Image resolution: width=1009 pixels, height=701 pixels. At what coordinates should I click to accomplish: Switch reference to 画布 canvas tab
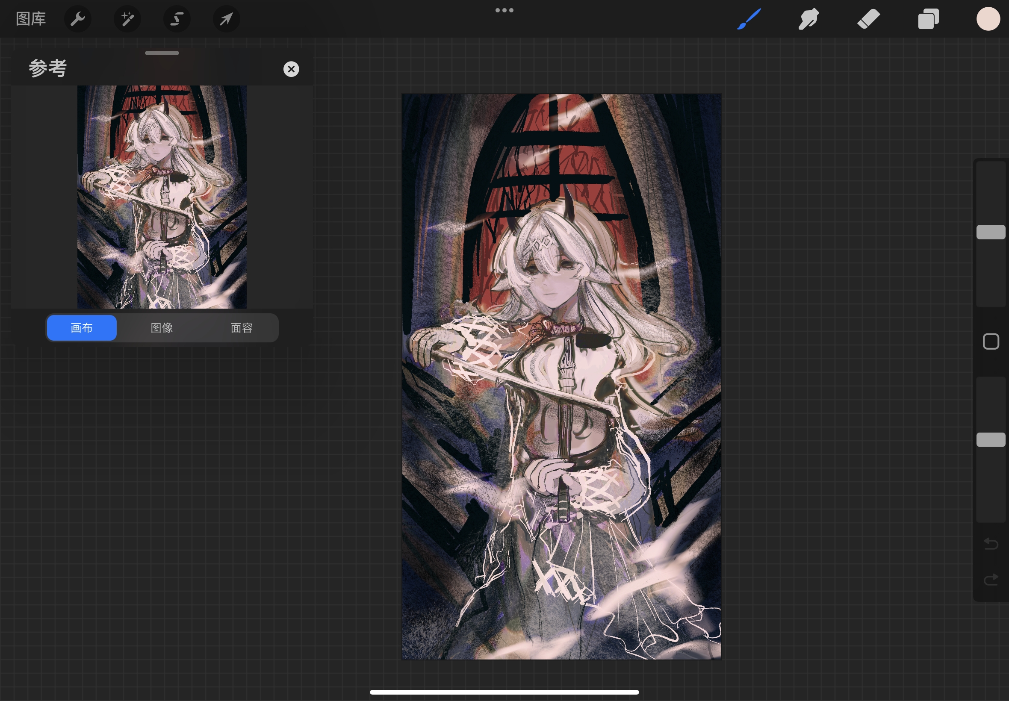[82, 328]
